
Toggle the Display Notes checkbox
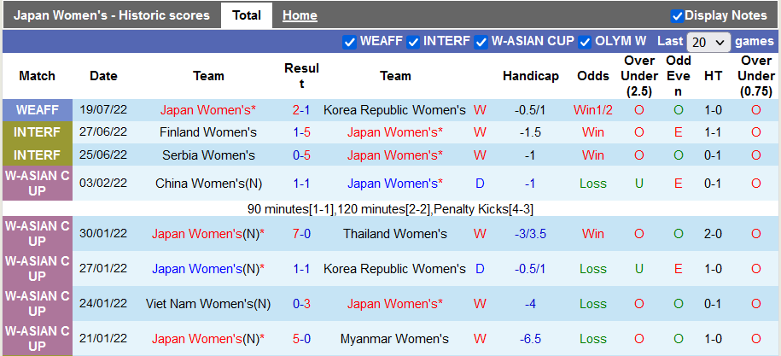(x=677, y=15)
